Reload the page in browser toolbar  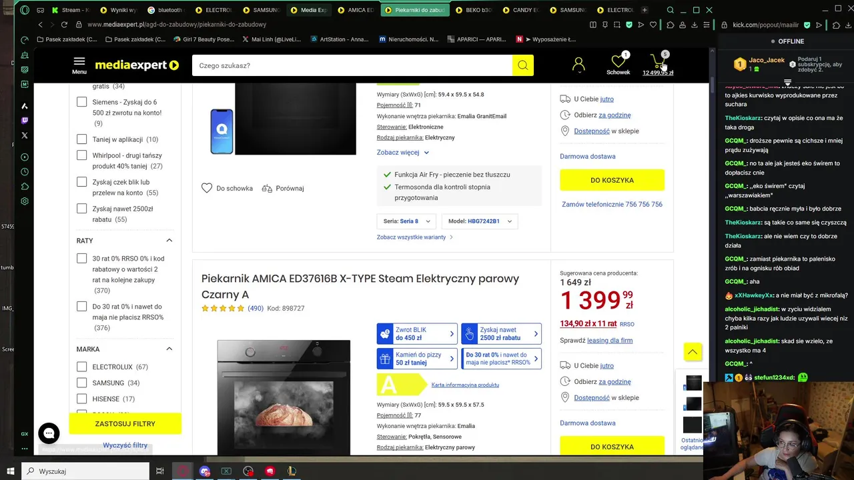click(x=64, y=25)
